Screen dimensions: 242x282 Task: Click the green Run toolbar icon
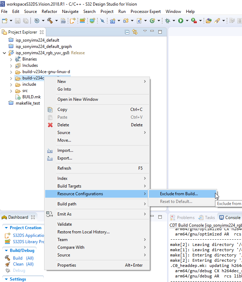(x=181, y=21)
